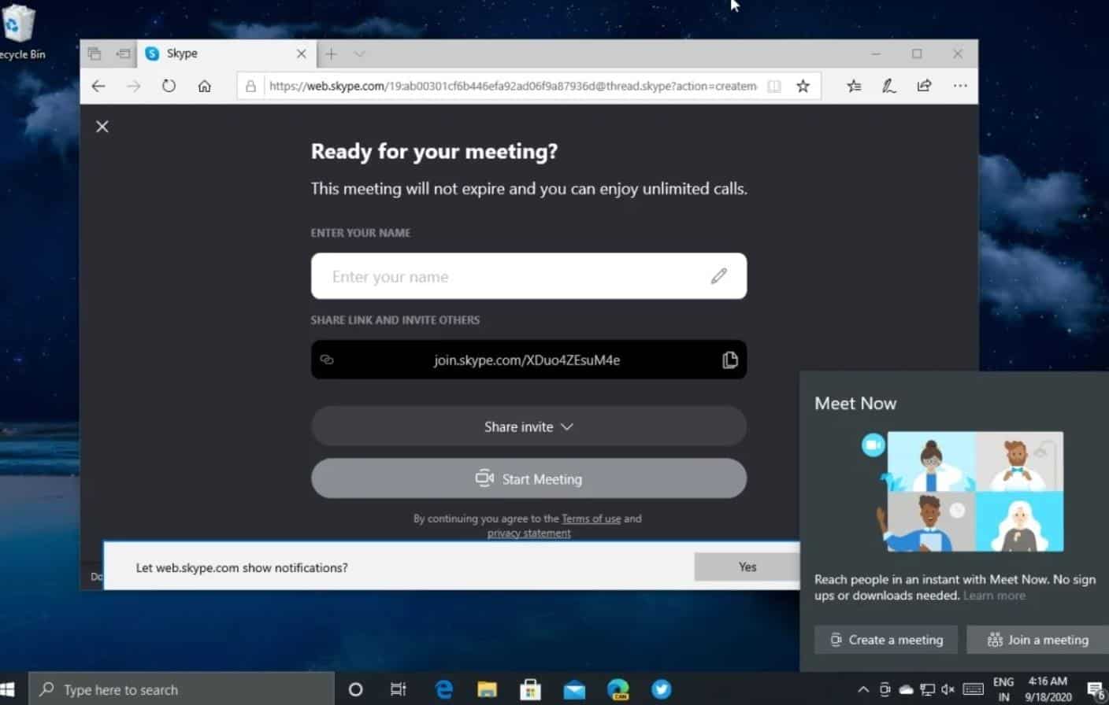Click the tabs you've set aside icon
Screen dimensions: 1109x705
95,54
